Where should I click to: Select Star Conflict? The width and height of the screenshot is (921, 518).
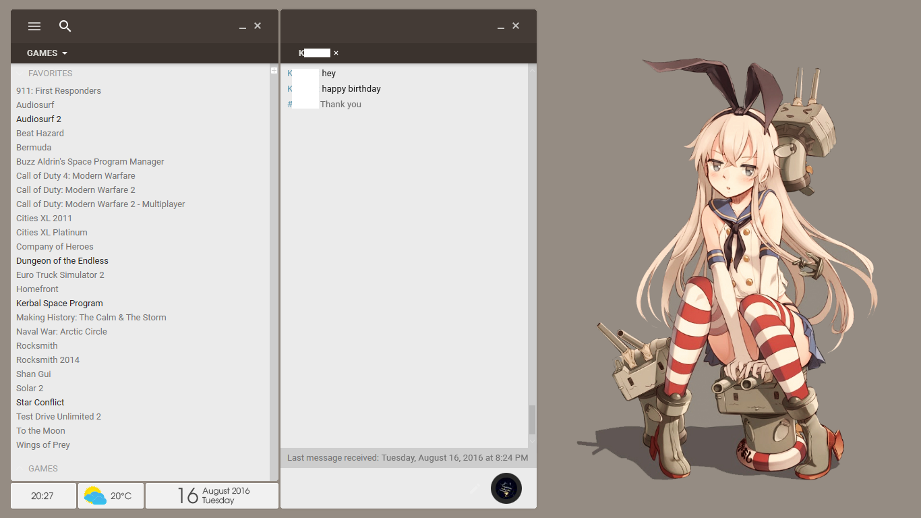40,403
